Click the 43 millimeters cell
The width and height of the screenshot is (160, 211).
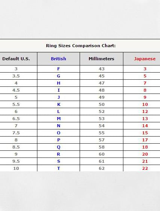tap(102, 69)
